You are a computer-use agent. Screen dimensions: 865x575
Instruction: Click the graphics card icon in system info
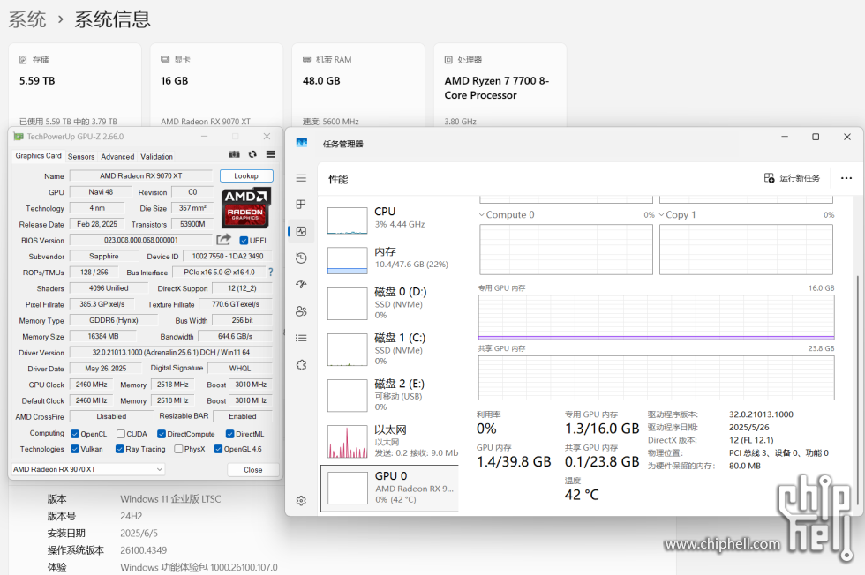pos(165,60)
